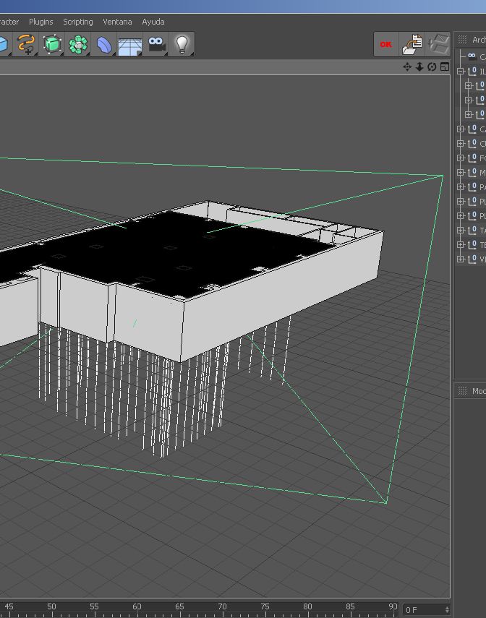Collapse the IL group in the object tree

point(460,72)
